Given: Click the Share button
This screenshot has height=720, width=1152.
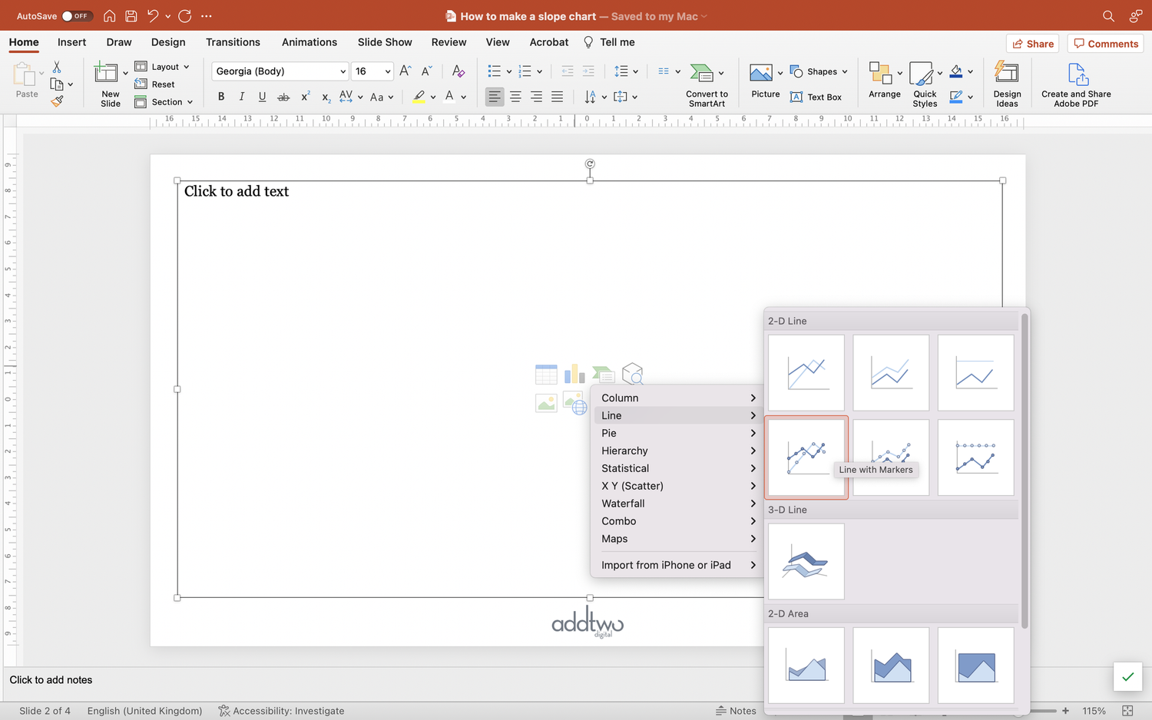Looking at the screenshot, I should 1032,43.
